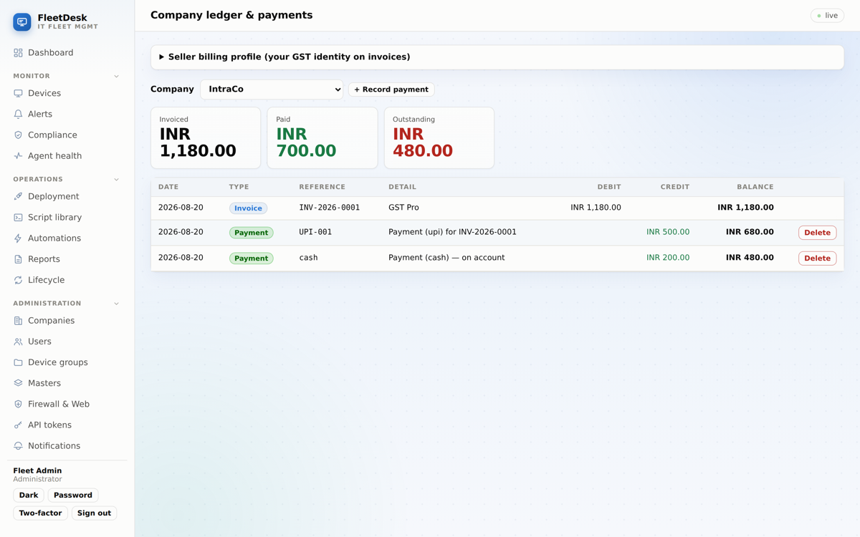This screenshot has height=537, width=860.
Task: Click the Dashboard grid icon
Action: tap(18, 53)
